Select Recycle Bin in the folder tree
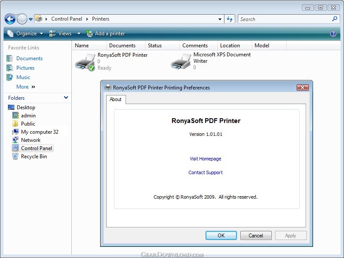344x258 pixels. [34, 157]
